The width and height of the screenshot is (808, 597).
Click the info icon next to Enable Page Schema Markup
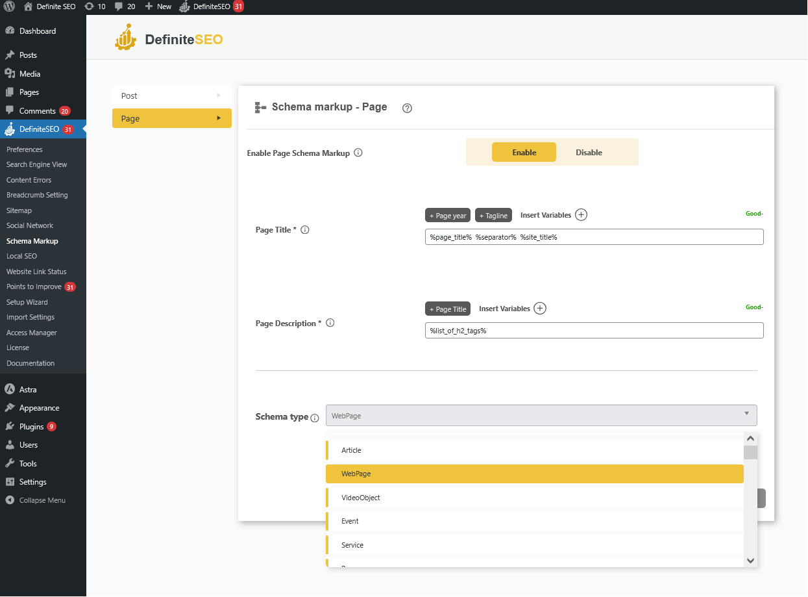pos(358,153)
